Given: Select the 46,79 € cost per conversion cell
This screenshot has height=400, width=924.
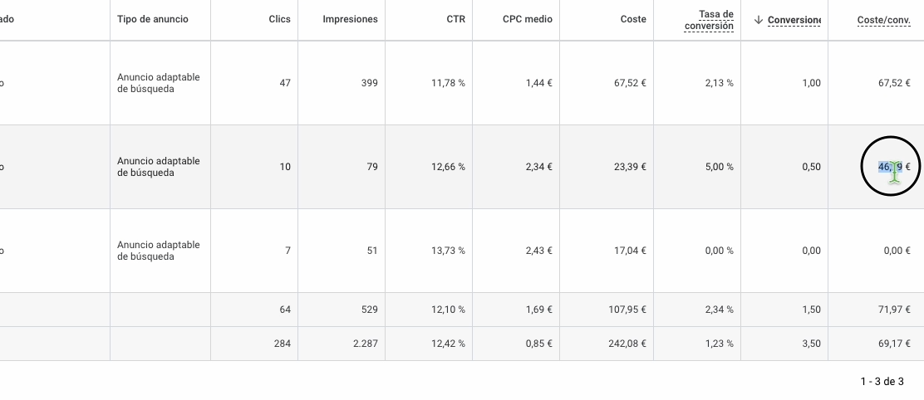Looking at the screenshot, I should (x=894, y=167).
